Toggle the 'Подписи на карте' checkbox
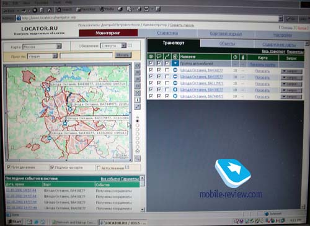310x226 pixels. click(52, 167)
